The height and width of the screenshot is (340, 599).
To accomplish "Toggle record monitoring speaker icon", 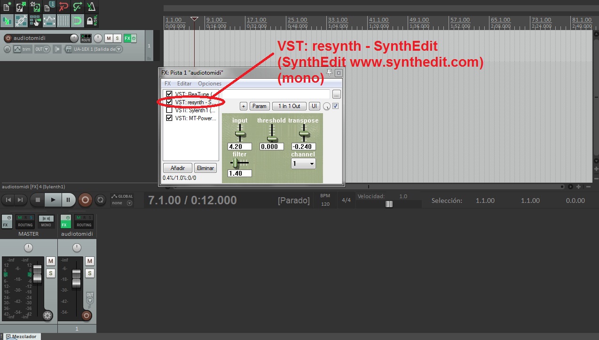I will pyautogui.click(x=57, y=49).
